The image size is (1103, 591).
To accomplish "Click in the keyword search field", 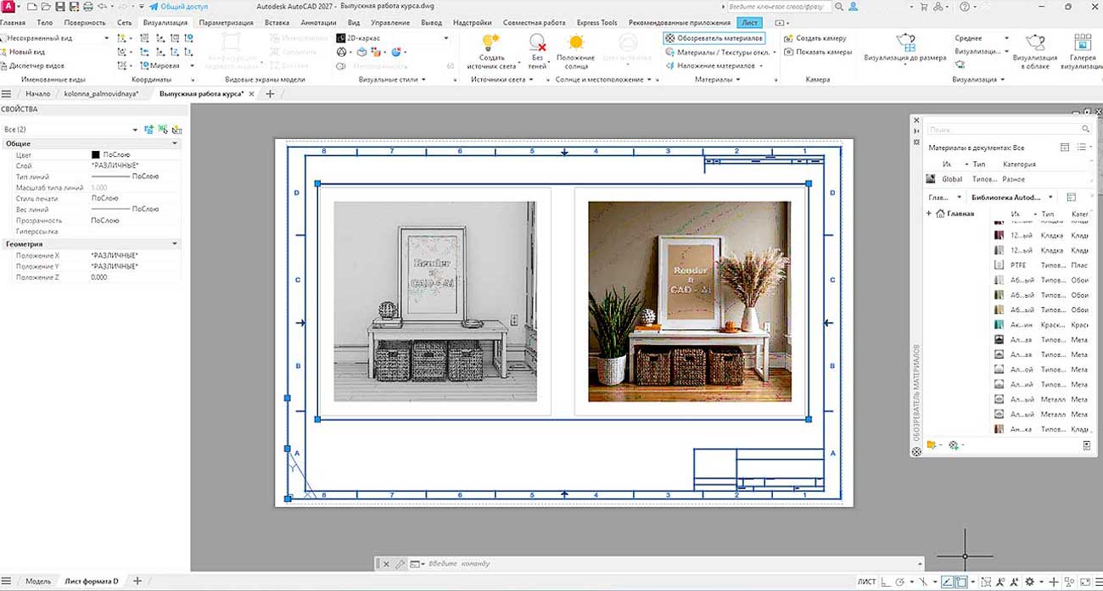I will click(779, 6).
